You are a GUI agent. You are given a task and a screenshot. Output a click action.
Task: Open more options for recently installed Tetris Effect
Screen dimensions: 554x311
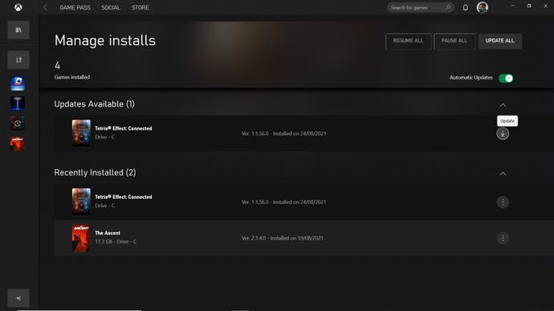(503, 202)
